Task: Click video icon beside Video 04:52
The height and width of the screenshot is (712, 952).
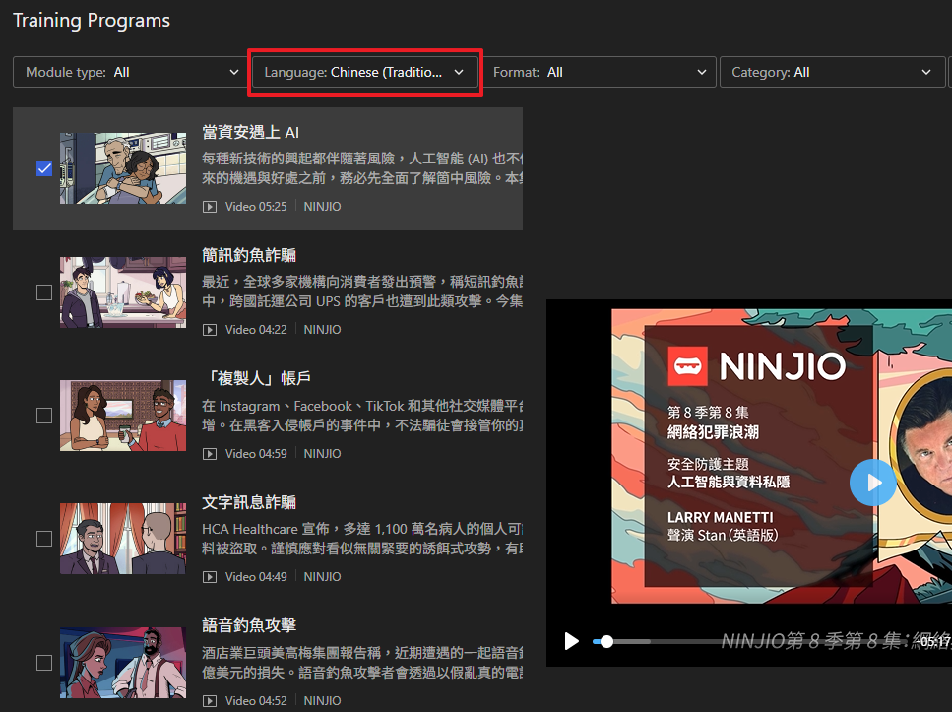Action: [x=209, y=701]
